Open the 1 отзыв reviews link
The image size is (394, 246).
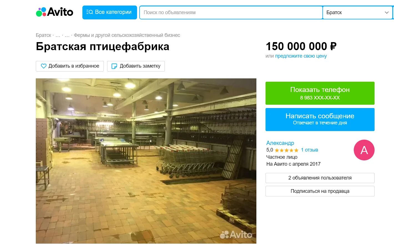click(309, 150)
